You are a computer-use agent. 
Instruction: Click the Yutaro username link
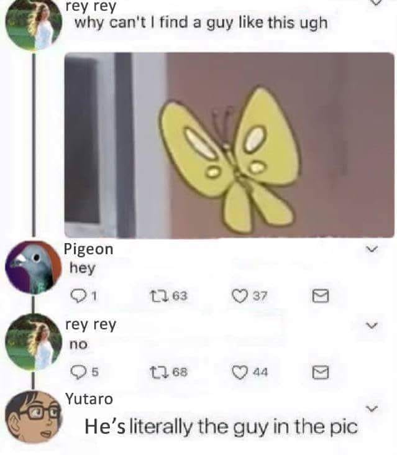click(x=89, y=399)
